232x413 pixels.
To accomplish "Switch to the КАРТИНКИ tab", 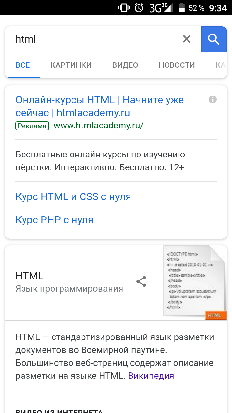I will (71, 65).
